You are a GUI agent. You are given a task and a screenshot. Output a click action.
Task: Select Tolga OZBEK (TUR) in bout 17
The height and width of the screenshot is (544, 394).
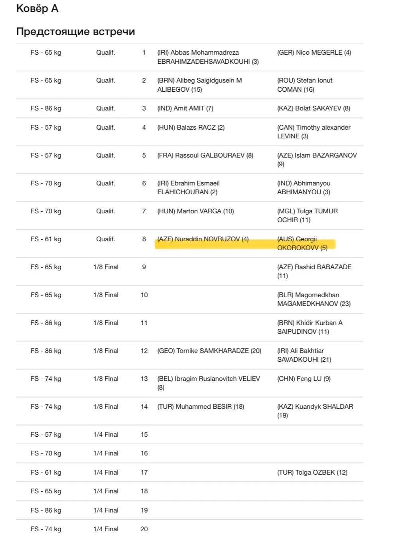pyautogui.click(x=312, y=472)
